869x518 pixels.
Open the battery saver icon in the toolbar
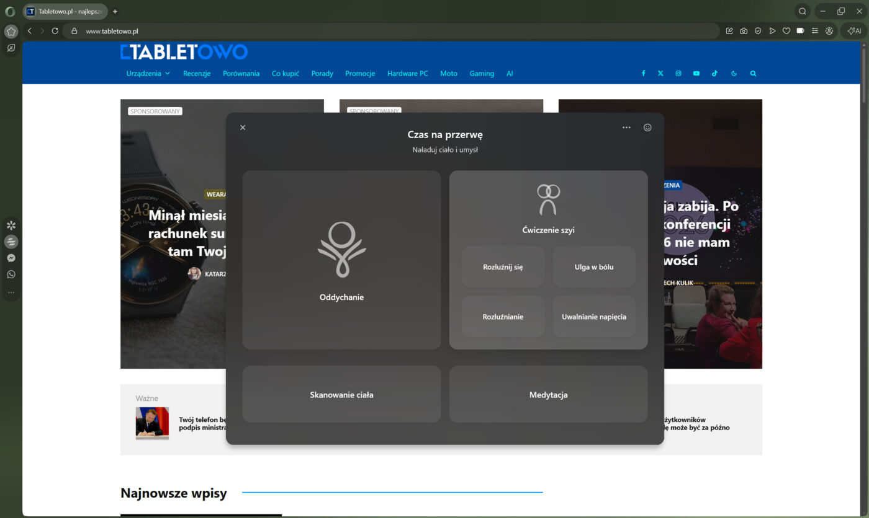(800, 31)
